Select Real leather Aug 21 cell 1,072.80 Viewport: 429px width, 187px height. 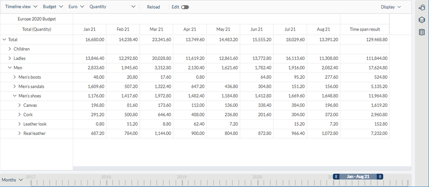pos(323,133)
